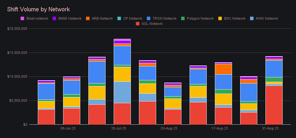
Task: Click the $10,000,000 y-axis label
Action: 17,77
